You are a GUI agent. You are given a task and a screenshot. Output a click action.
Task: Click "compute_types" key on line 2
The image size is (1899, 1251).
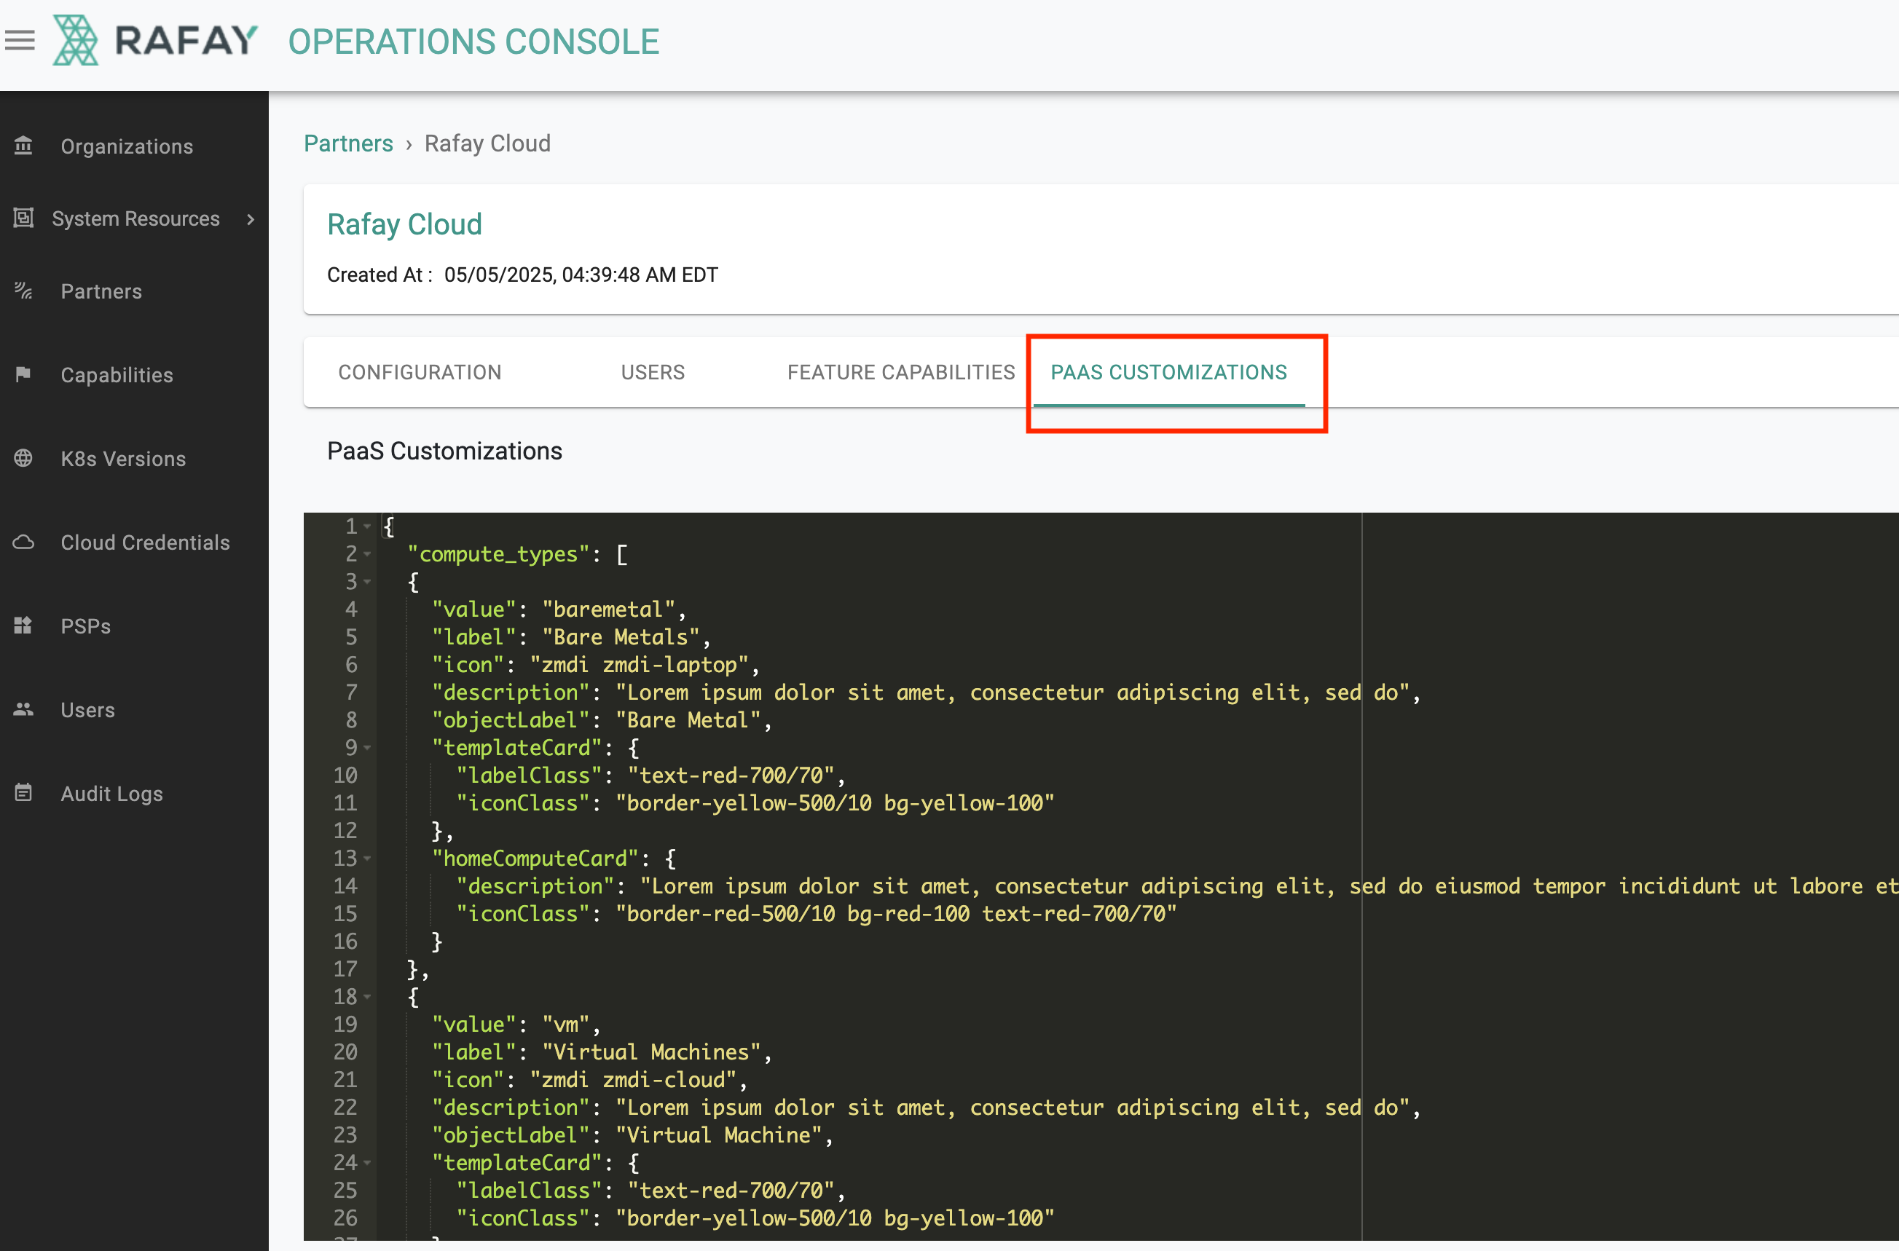(x=499, y=554)
